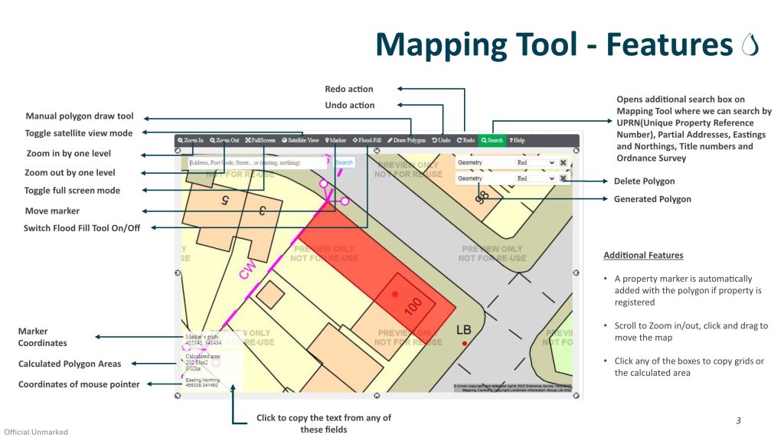
Task: Click Undo in the map toolbar
Action: [442, 141]
